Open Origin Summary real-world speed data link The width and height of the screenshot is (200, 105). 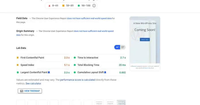click(65, 33)
